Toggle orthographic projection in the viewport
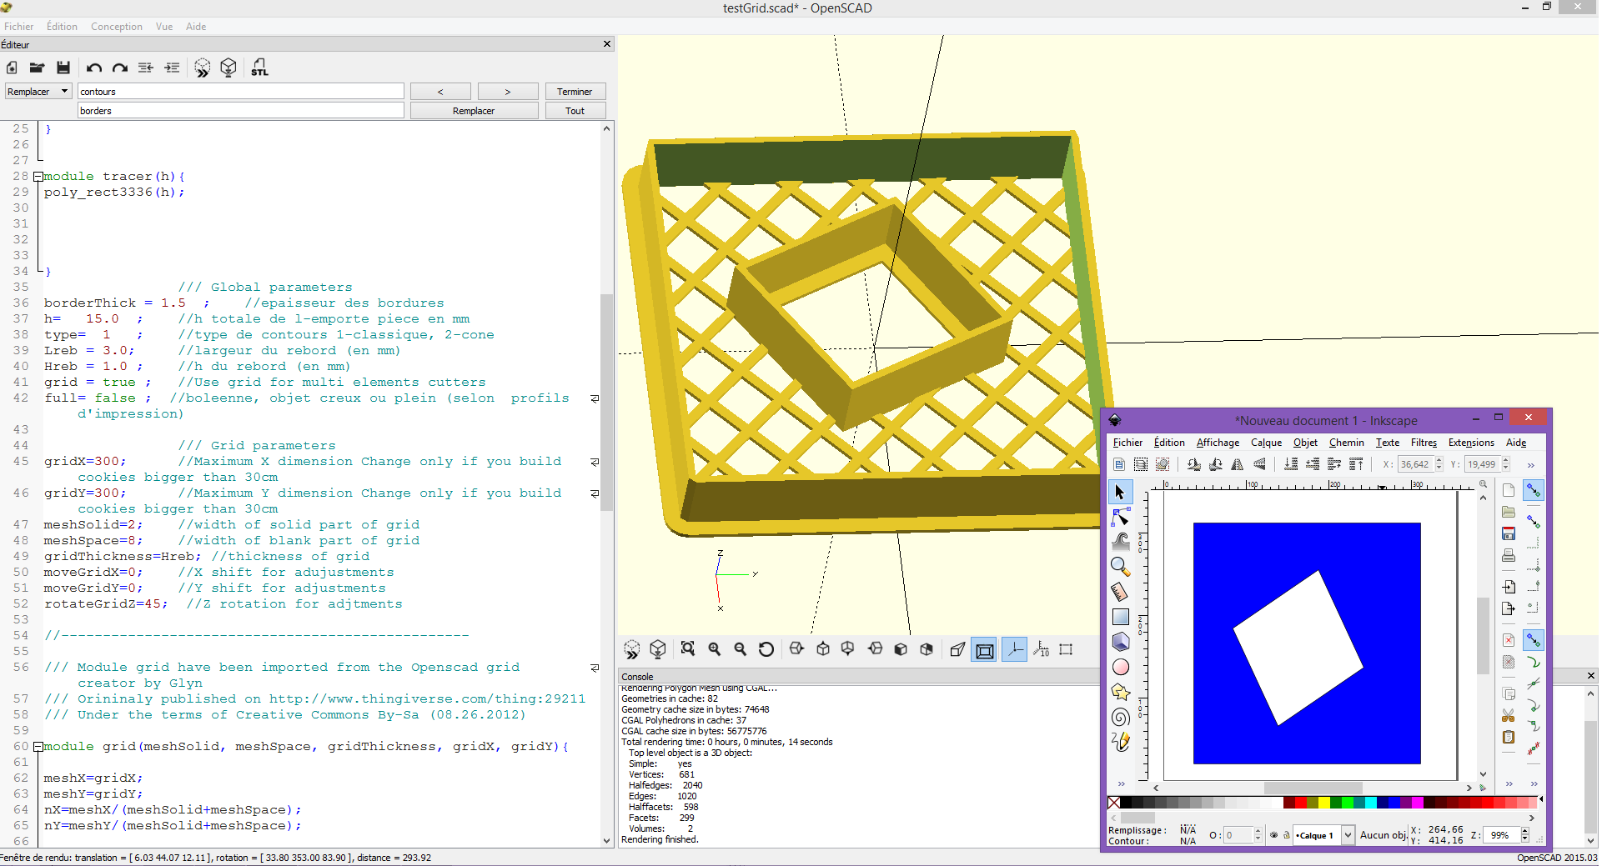Viewport: 1602px width, 866px height. (984, 649)
